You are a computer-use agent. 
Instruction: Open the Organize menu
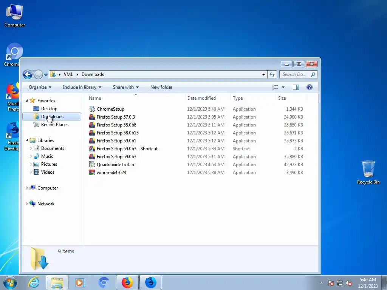[x=40, y=87]
